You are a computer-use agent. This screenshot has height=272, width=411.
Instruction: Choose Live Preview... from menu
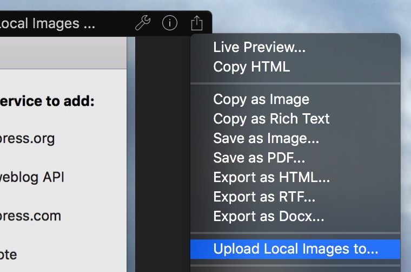[295, 47]
